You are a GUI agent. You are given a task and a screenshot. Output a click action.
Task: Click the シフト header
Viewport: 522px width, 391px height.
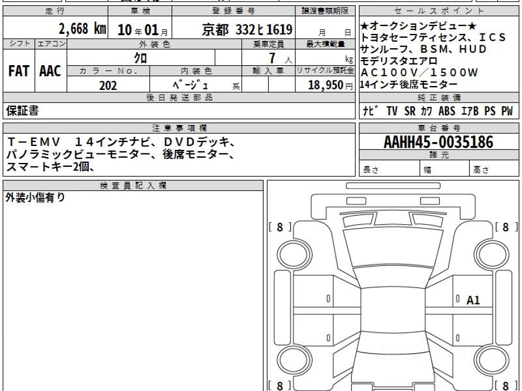point(19,43)
